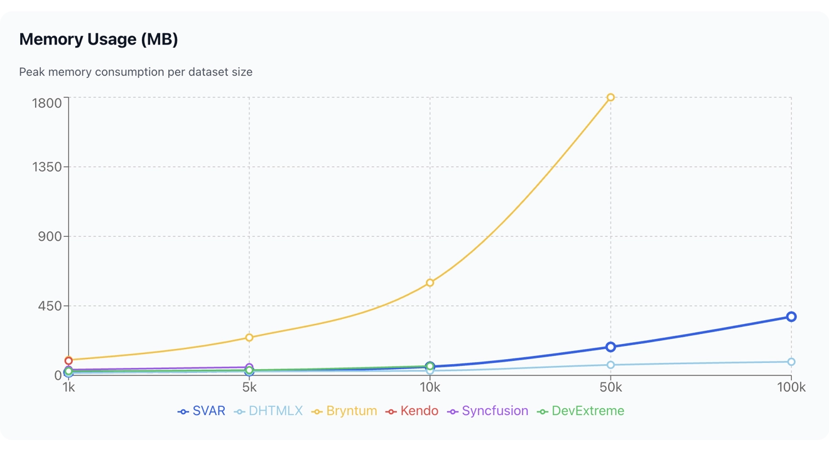The width and height of the screenshot is (829, 452).
Task: Select the Memory Usage (MB) chart title
Action: point(99,39)
